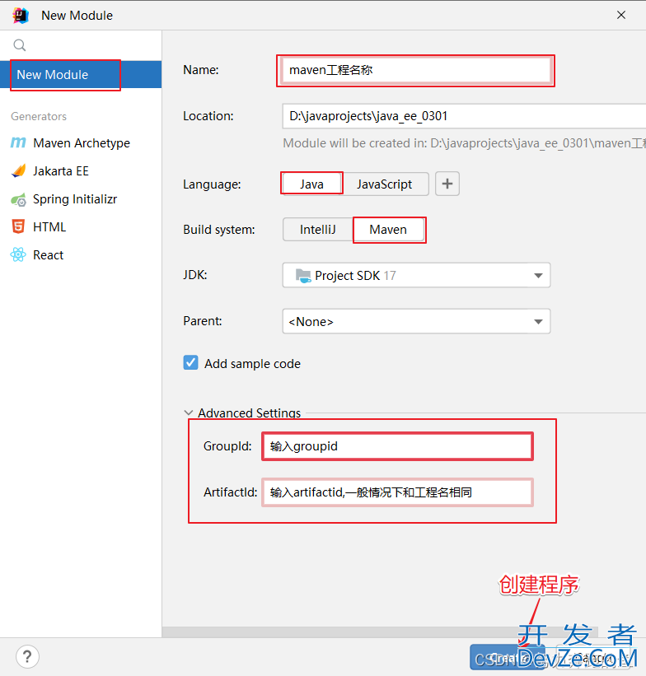Click into the Name text field

[415, 71]
